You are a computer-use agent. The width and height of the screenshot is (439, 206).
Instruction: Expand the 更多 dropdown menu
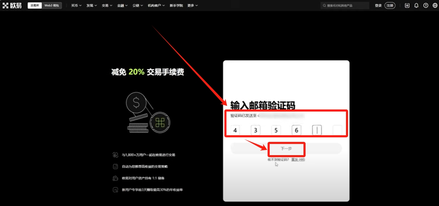[193, 6]
